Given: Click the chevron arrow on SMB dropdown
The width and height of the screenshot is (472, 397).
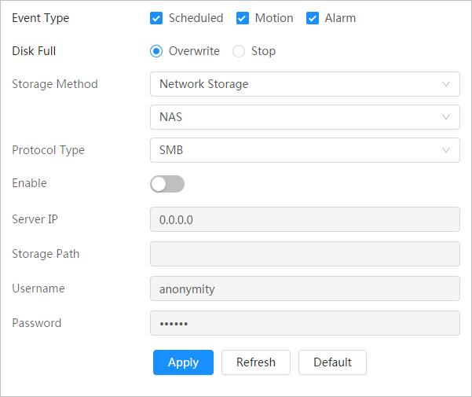Looking at the screenshot, I should (x=447, y=150).
